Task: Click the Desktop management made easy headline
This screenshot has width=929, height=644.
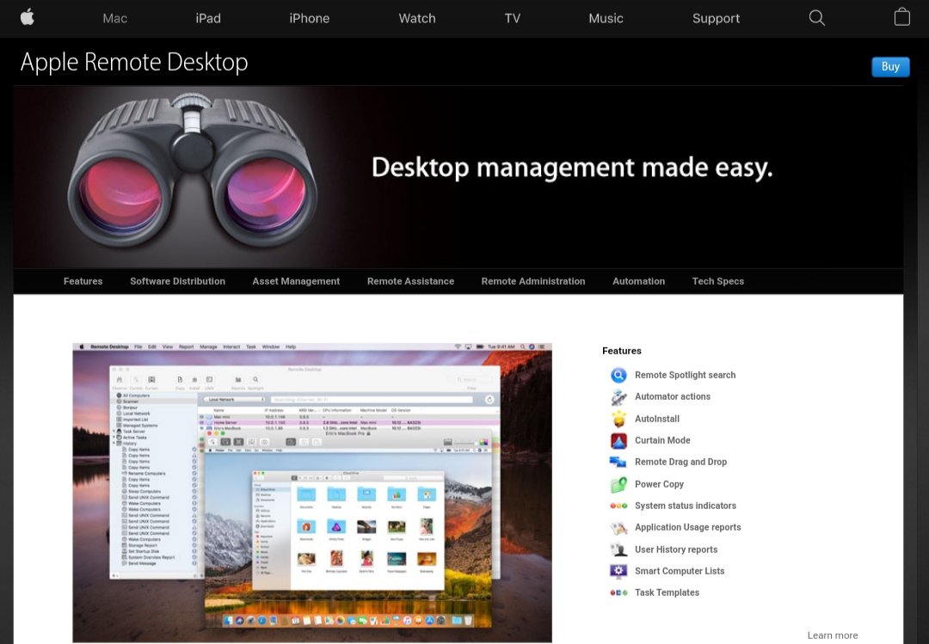Action: pos(572,168)
